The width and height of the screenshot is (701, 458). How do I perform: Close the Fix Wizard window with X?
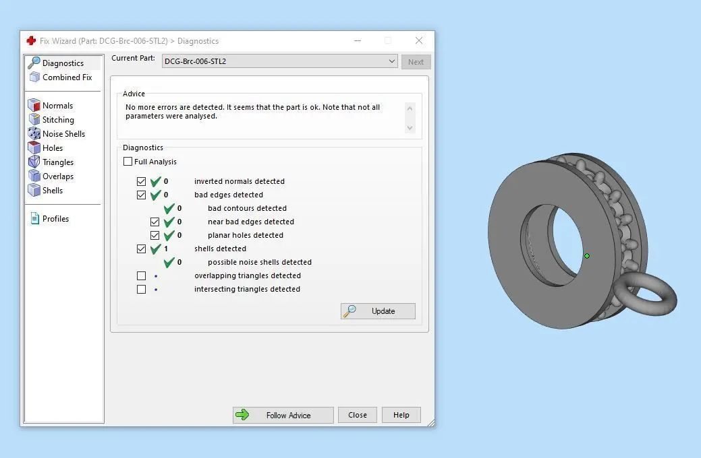coord(419,40)
